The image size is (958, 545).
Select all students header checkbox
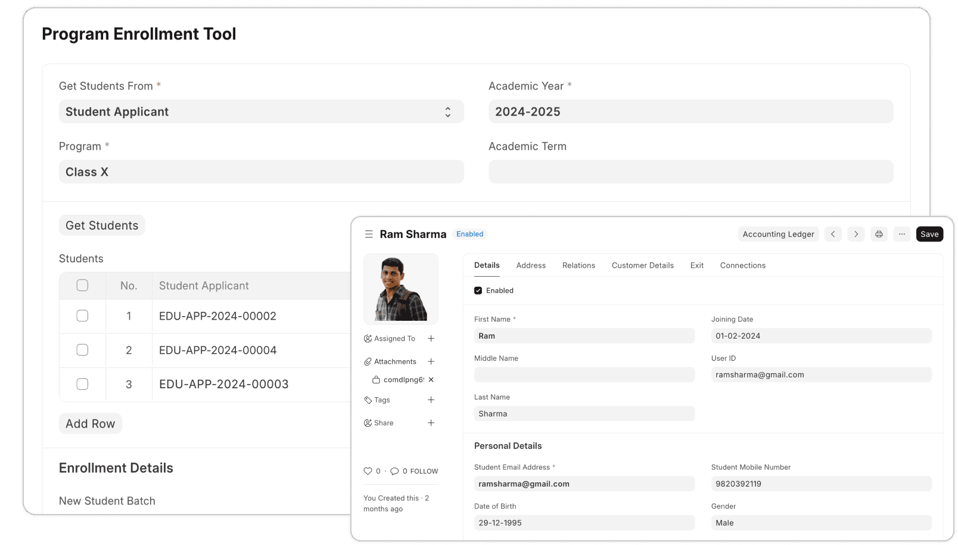point(82,286)
